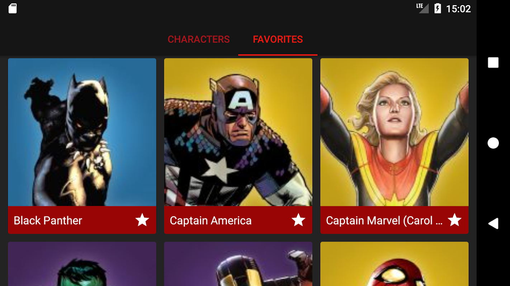Click the Black Panther name label
Image resolution: width=510 pixels, height=286 pixels.
(48, 221)
